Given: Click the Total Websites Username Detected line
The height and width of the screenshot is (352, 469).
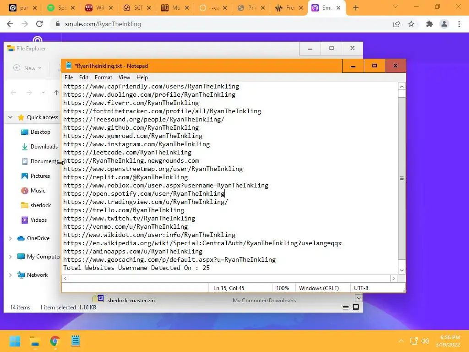Looking at the screenshot, I should click(136, 268).
